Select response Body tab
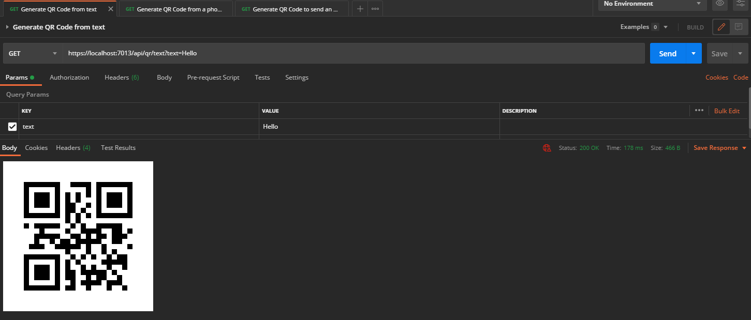The image size is (751, 320). click(x=9, y=148)
